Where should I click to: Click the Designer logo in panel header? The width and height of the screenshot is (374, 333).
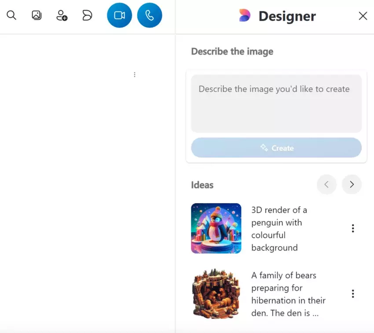coord(245,16)
